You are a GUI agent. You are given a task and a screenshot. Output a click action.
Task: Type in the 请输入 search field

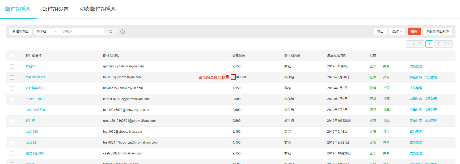click(x=82, y=31)
